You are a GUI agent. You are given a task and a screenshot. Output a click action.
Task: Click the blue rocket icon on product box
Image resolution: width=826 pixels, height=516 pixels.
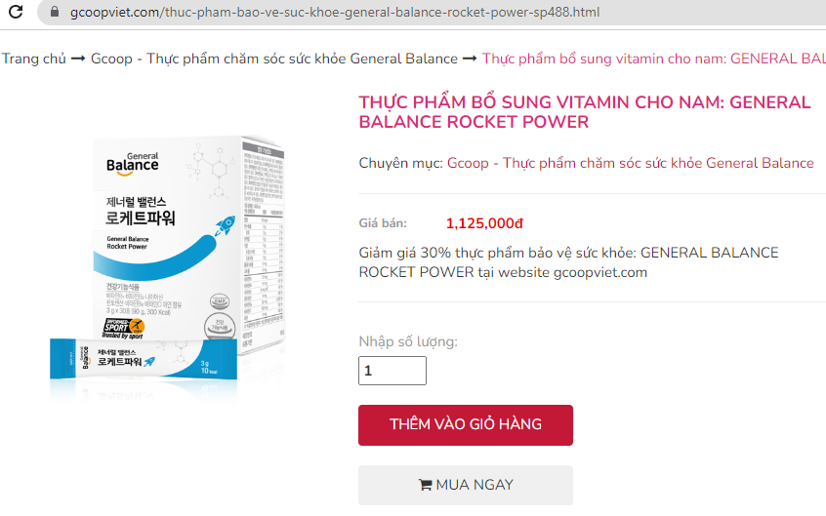click(225, 226)
